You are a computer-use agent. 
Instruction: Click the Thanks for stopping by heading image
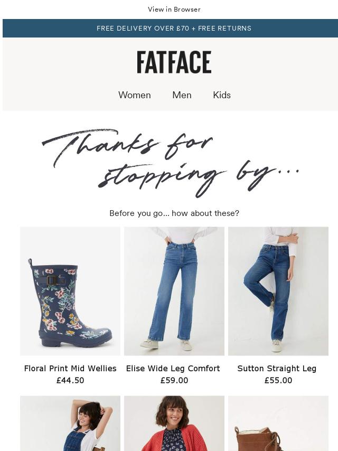coord(170,163)
